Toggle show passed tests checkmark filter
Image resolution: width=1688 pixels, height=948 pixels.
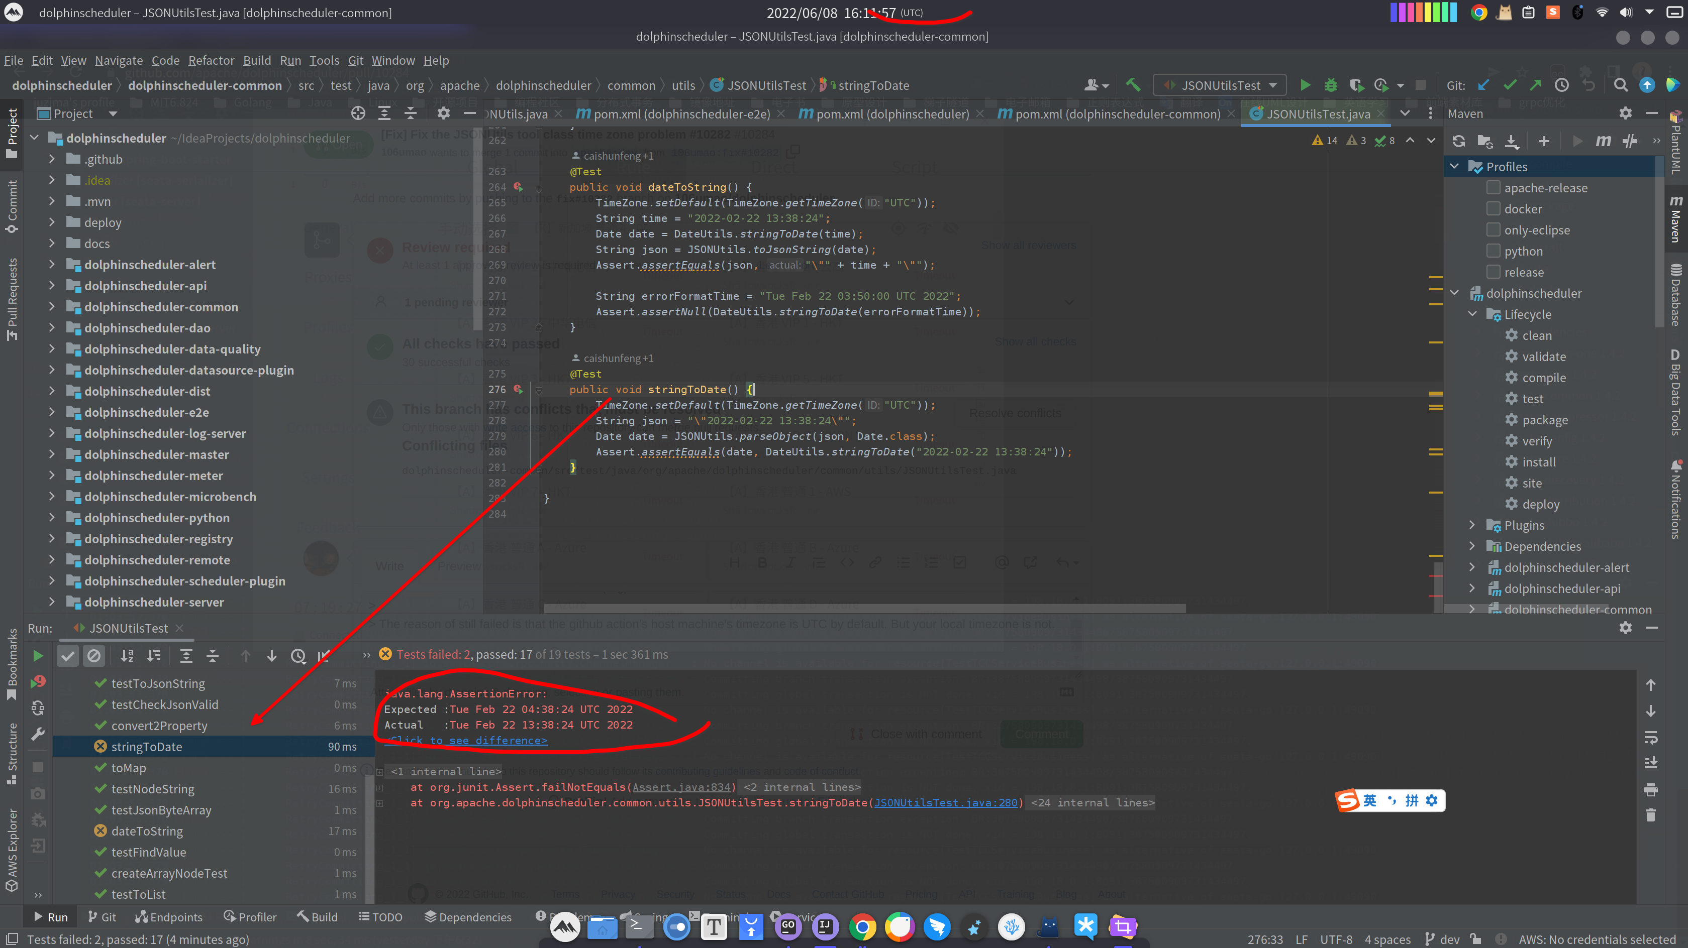pos(67,655)
